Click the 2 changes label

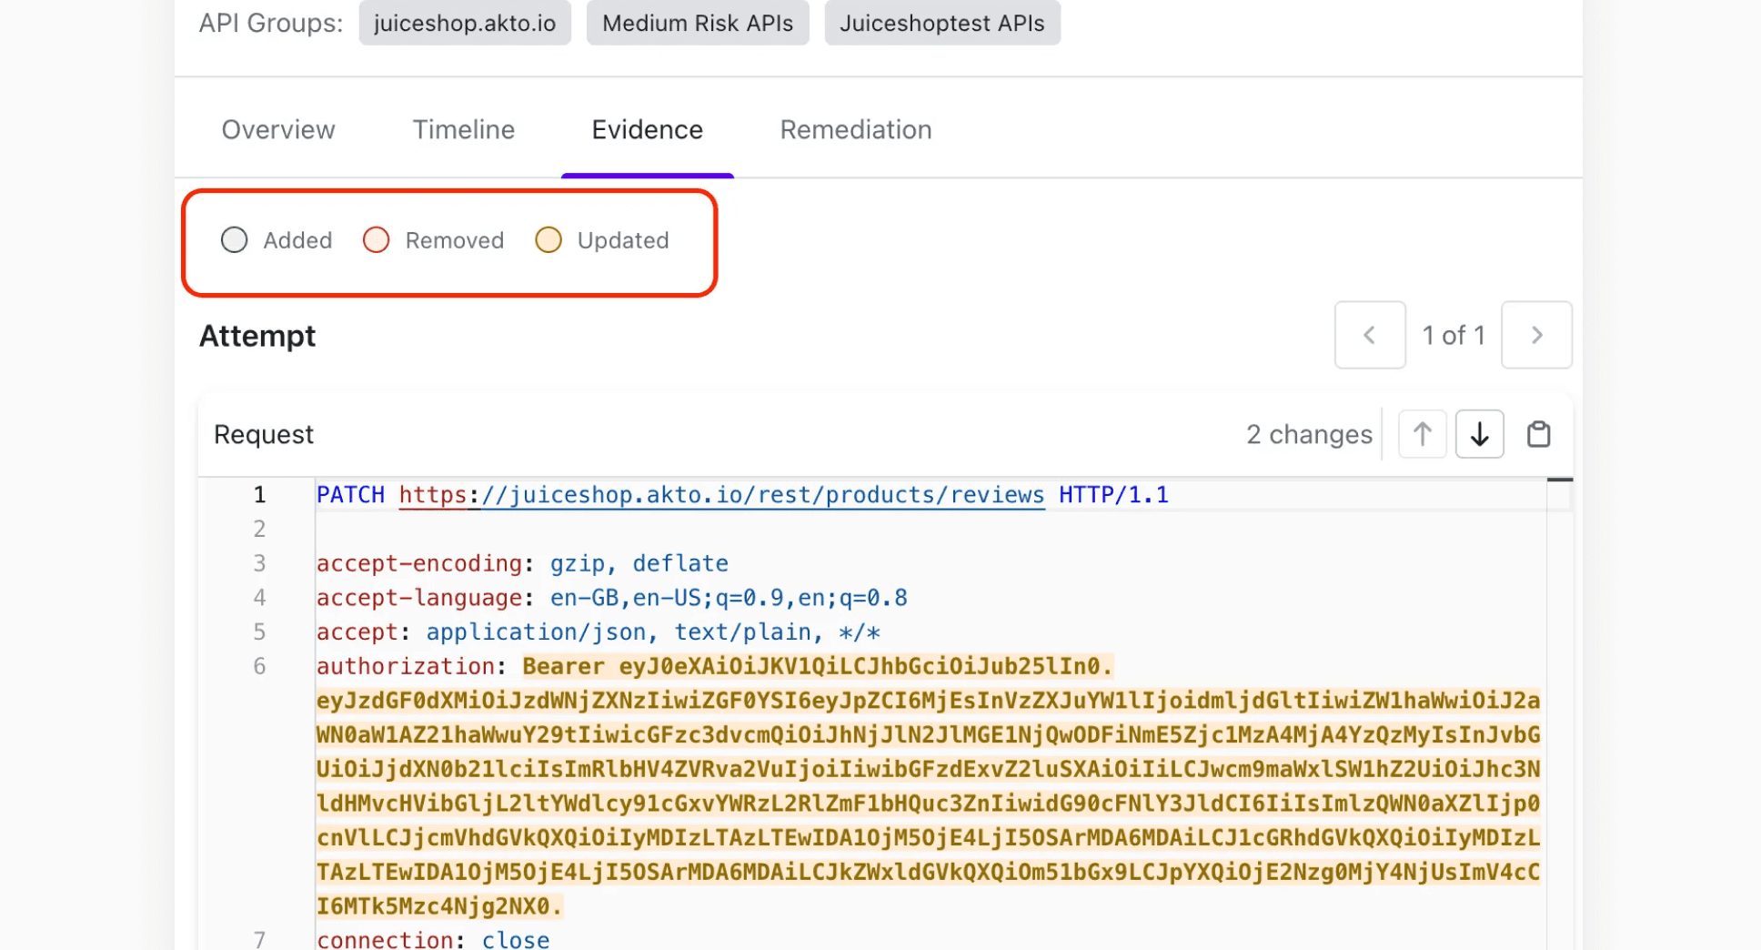(1309, 434)
